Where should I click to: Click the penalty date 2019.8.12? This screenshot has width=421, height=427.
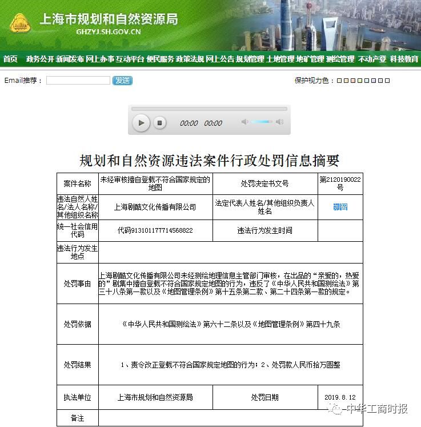[340, 397]
